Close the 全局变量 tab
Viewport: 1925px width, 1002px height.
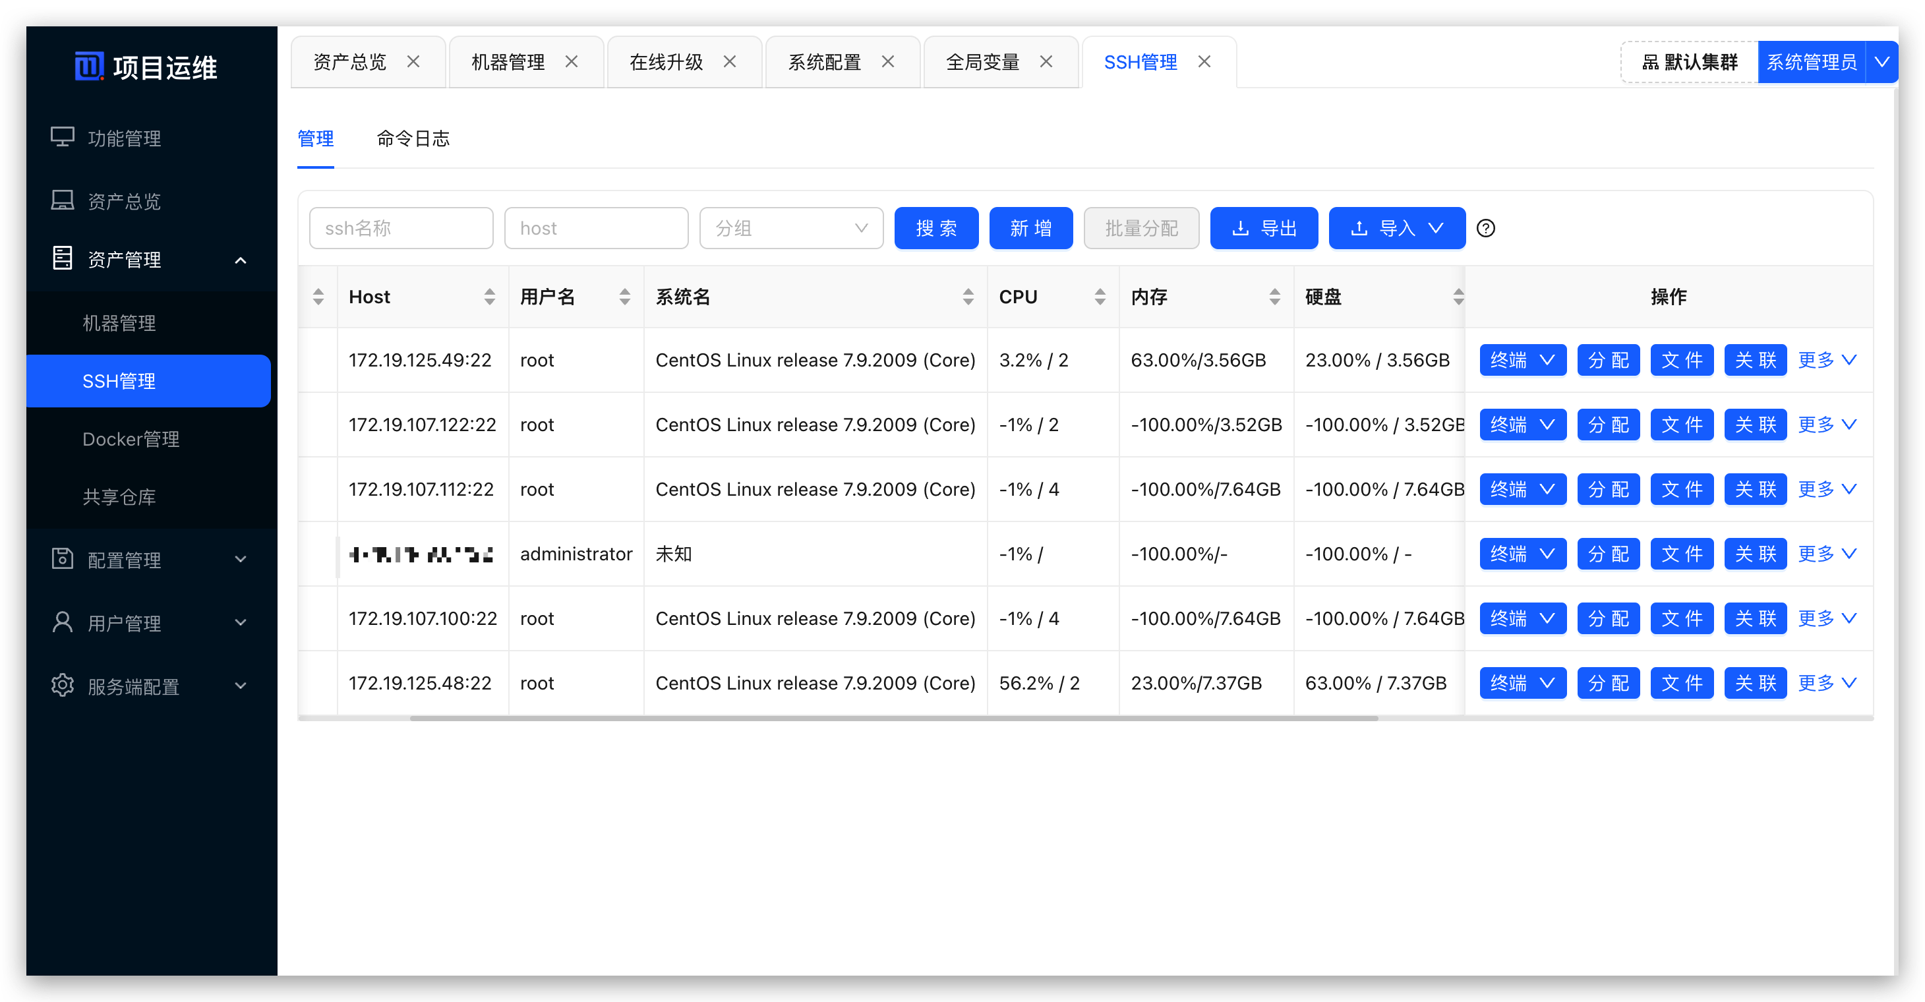tap(1046, 62)
